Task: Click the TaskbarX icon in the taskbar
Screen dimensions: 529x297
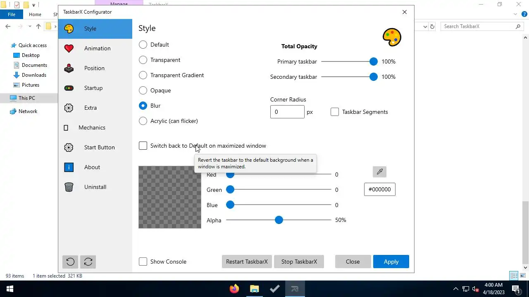Action: [295, 289]
